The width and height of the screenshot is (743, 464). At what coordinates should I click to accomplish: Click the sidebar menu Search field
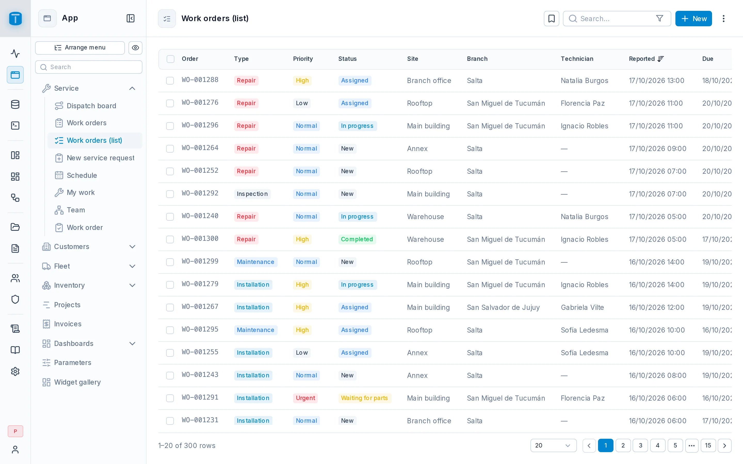pos(89,67)
